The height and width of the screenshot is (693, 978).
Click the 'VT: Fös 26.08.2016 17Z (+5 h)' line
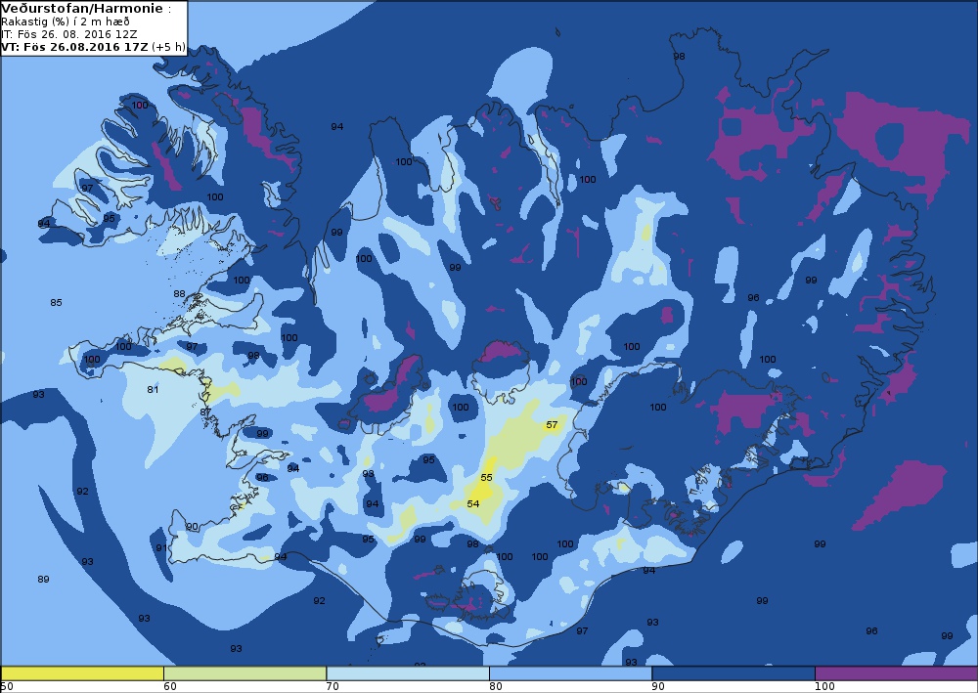tap(93, 46)
